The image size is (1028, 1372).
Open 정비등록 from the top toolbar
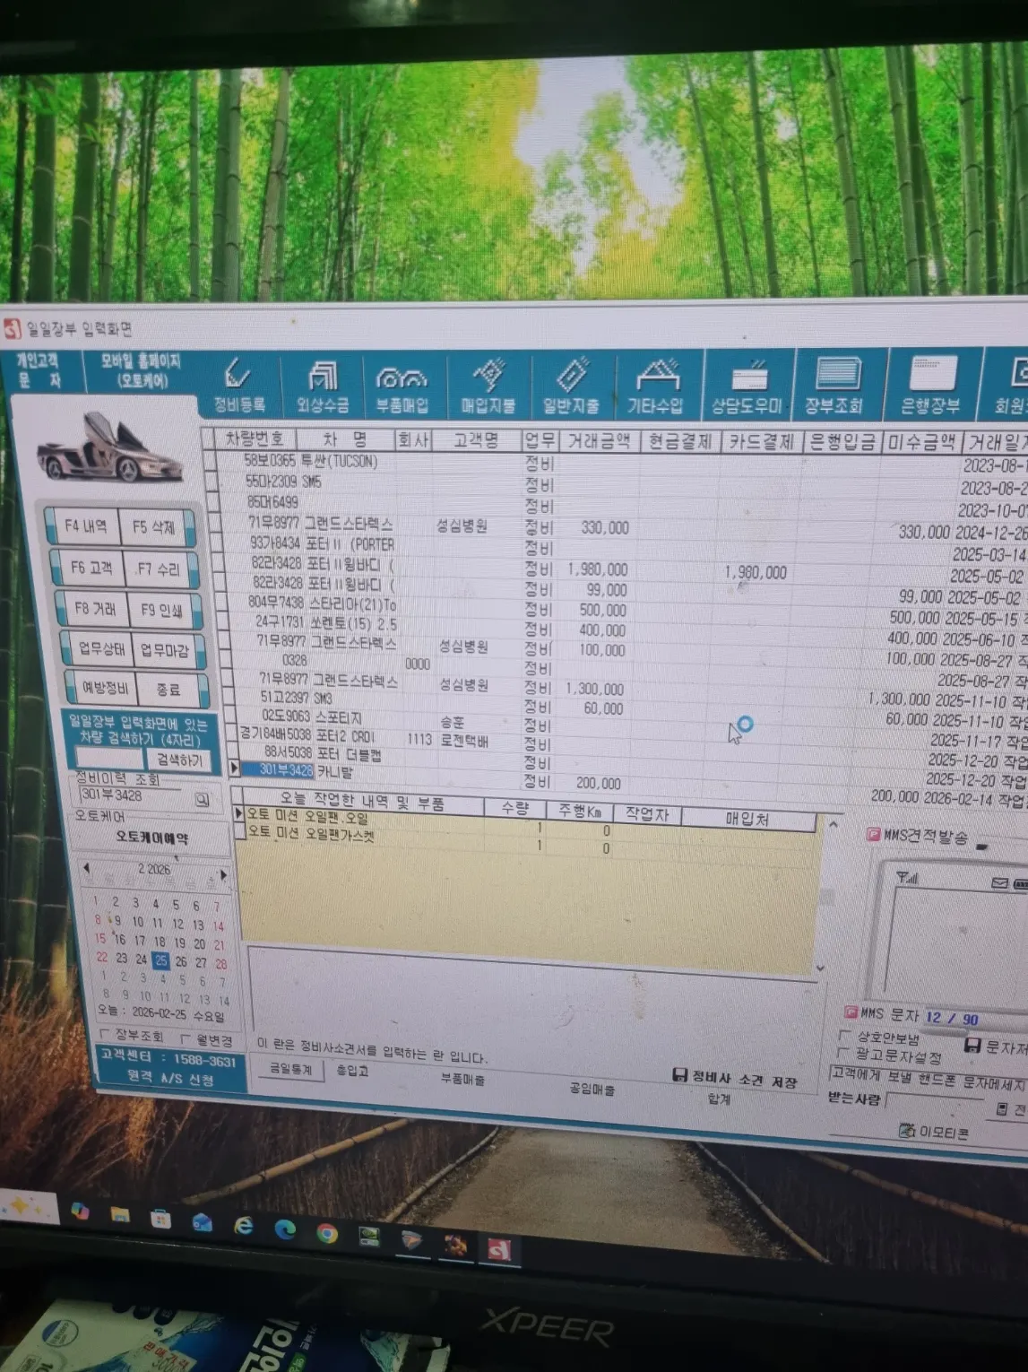point(239,386)
